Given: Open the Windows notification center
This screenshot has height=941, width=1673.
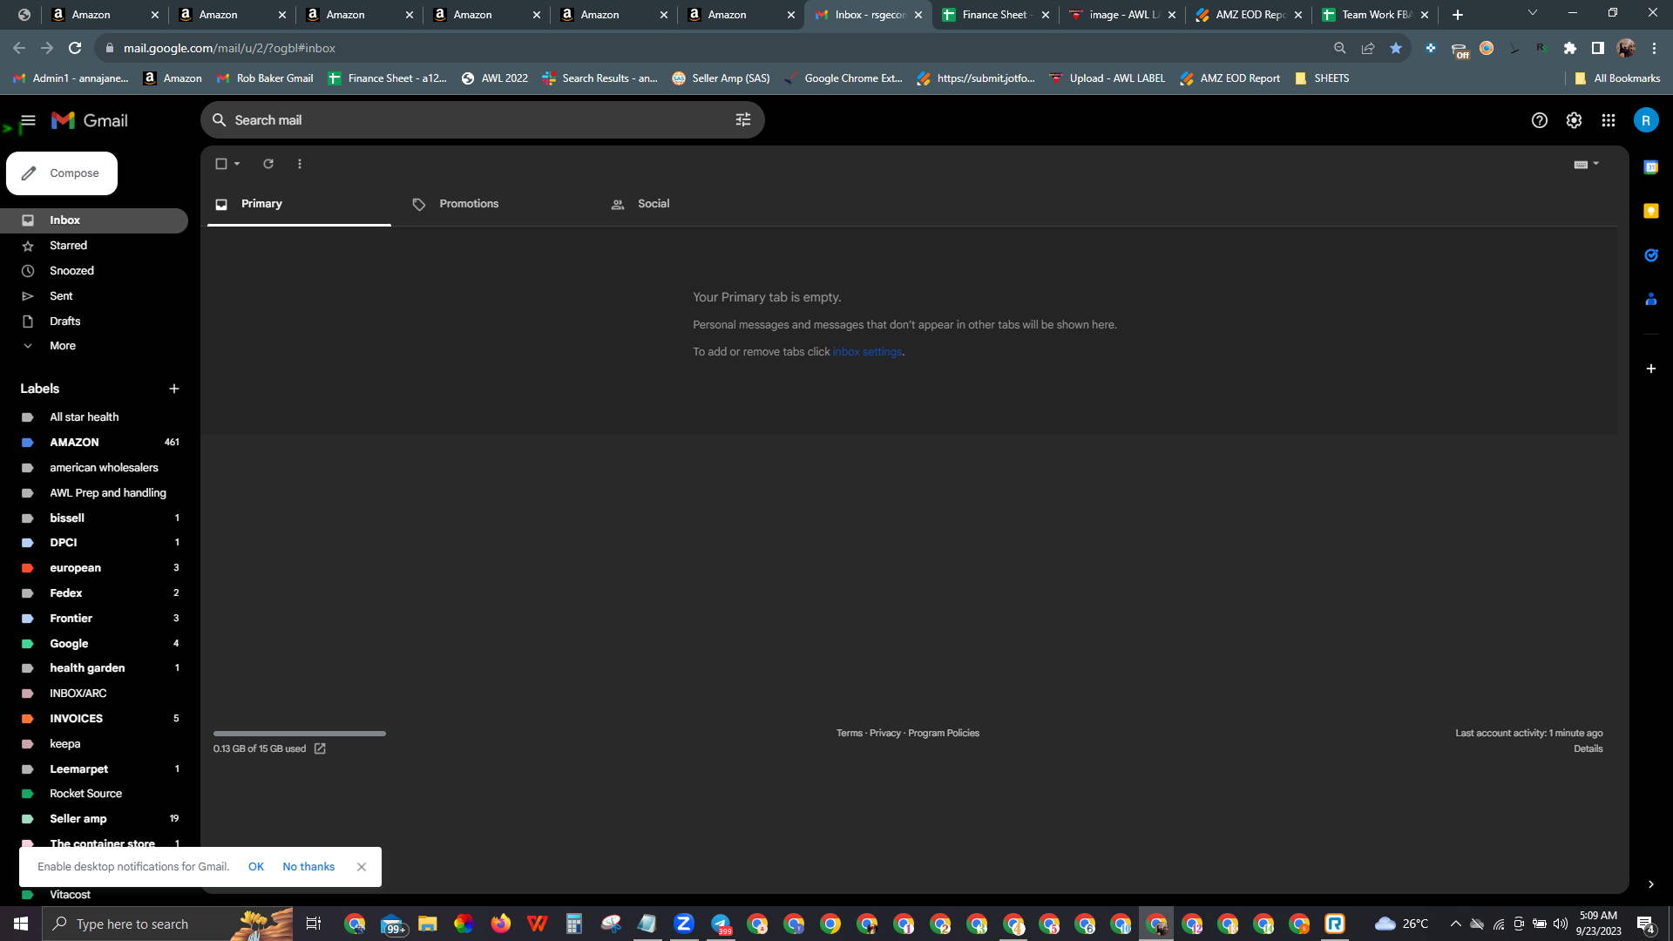Looking at the screenshot, I should click(x=1646, y=924).
